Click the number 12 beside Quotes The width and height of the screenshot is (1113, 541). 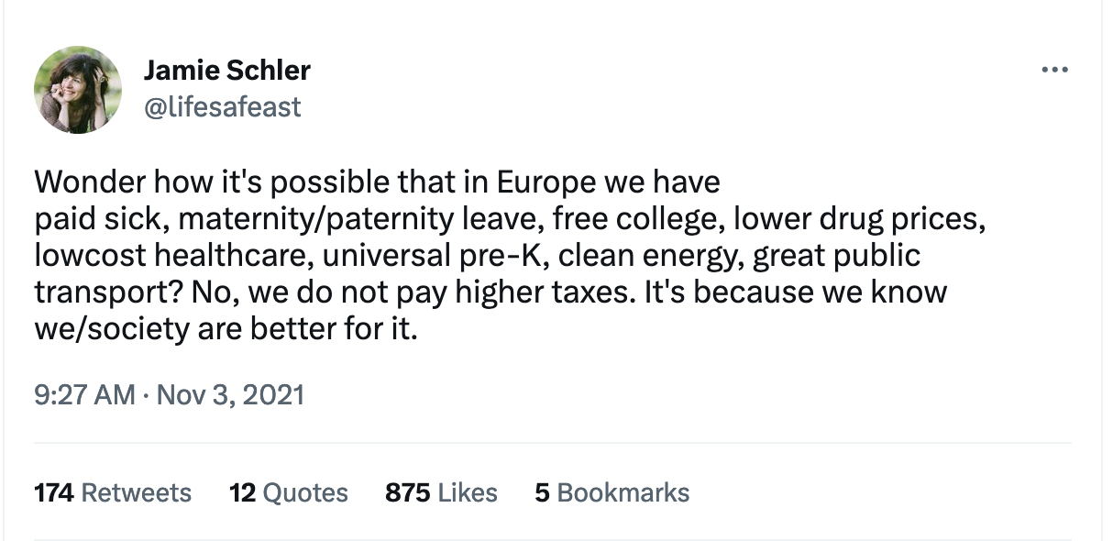[x=242, y=492]
